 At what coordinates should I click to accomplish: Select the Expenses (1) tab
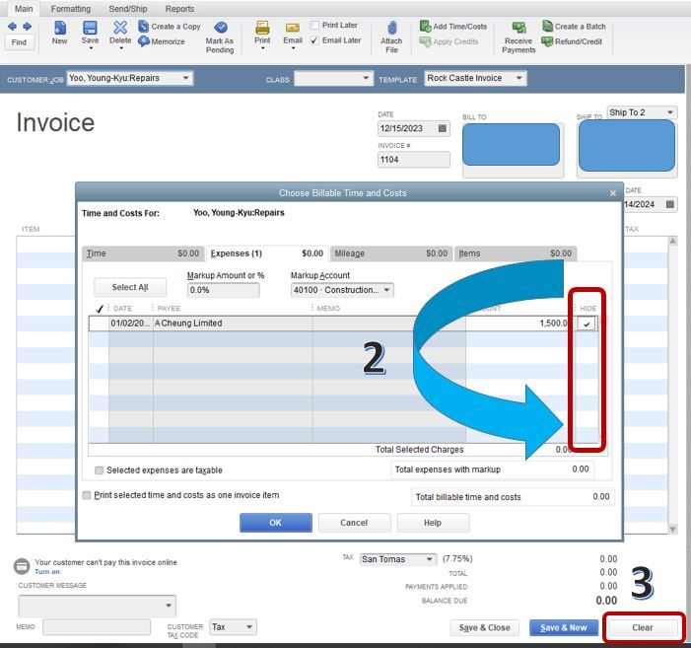(x=267, y=253)
